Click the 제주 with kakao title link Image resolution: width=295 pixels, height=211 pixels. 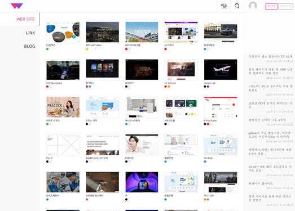coord(94,45)
